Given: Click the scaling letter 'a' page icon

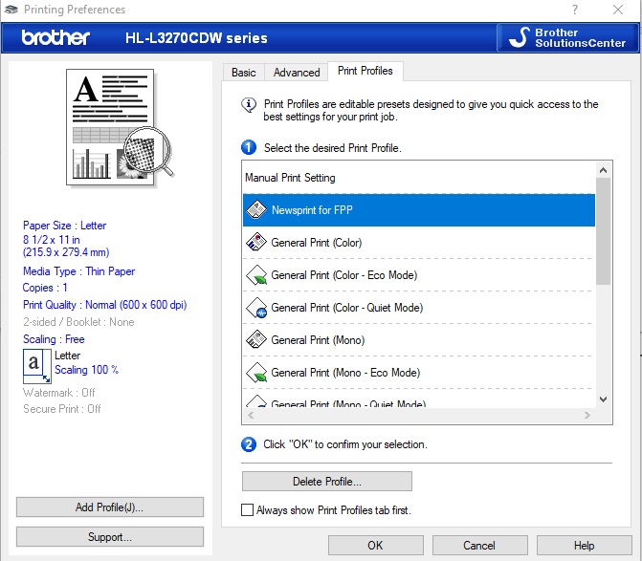Looking at the screenshot, I should pyautogui.click(x=37, y=366).
